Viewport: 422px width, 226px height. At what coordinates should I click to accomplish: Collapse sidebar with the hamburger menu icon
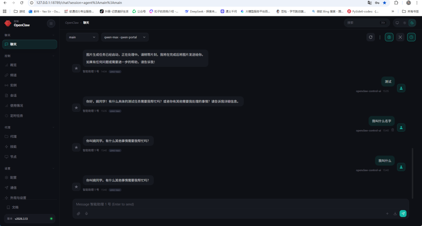[51, 23]
